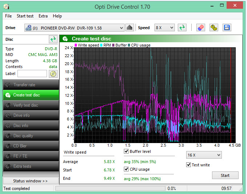
Task: Click the save floppy disk icon
Action: point(227,28)
